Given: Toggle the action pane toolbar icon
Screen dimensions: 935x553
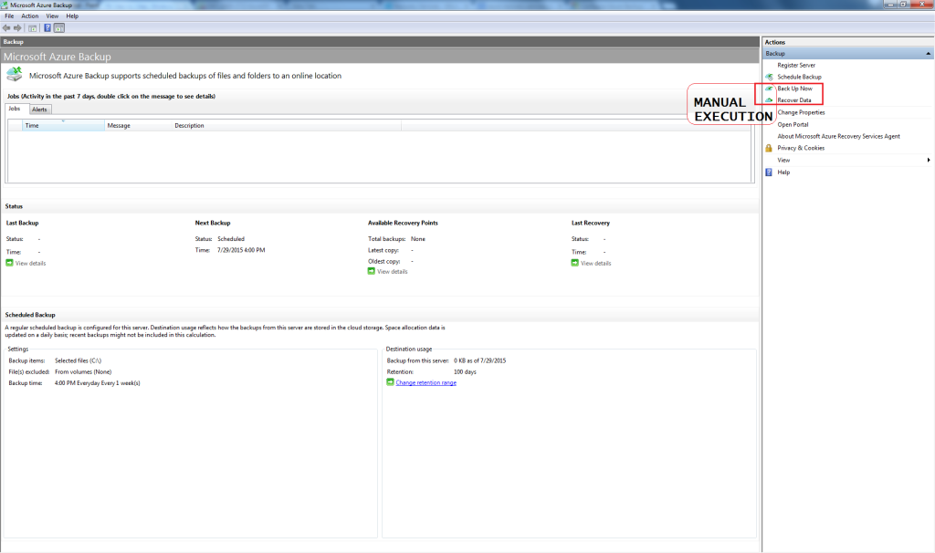Looking at the screenshot, I should 58,27.
